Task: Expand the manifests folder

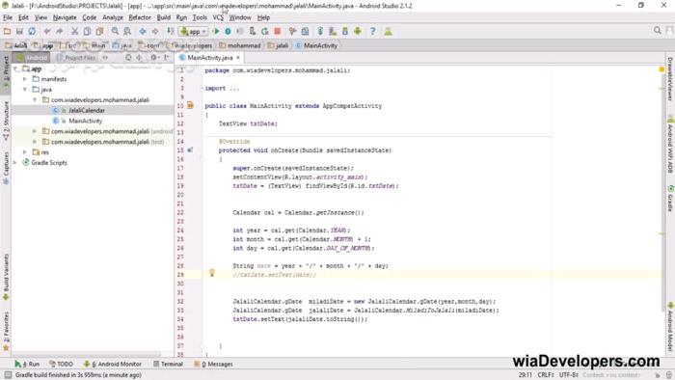Action: [x=25, y=79]
